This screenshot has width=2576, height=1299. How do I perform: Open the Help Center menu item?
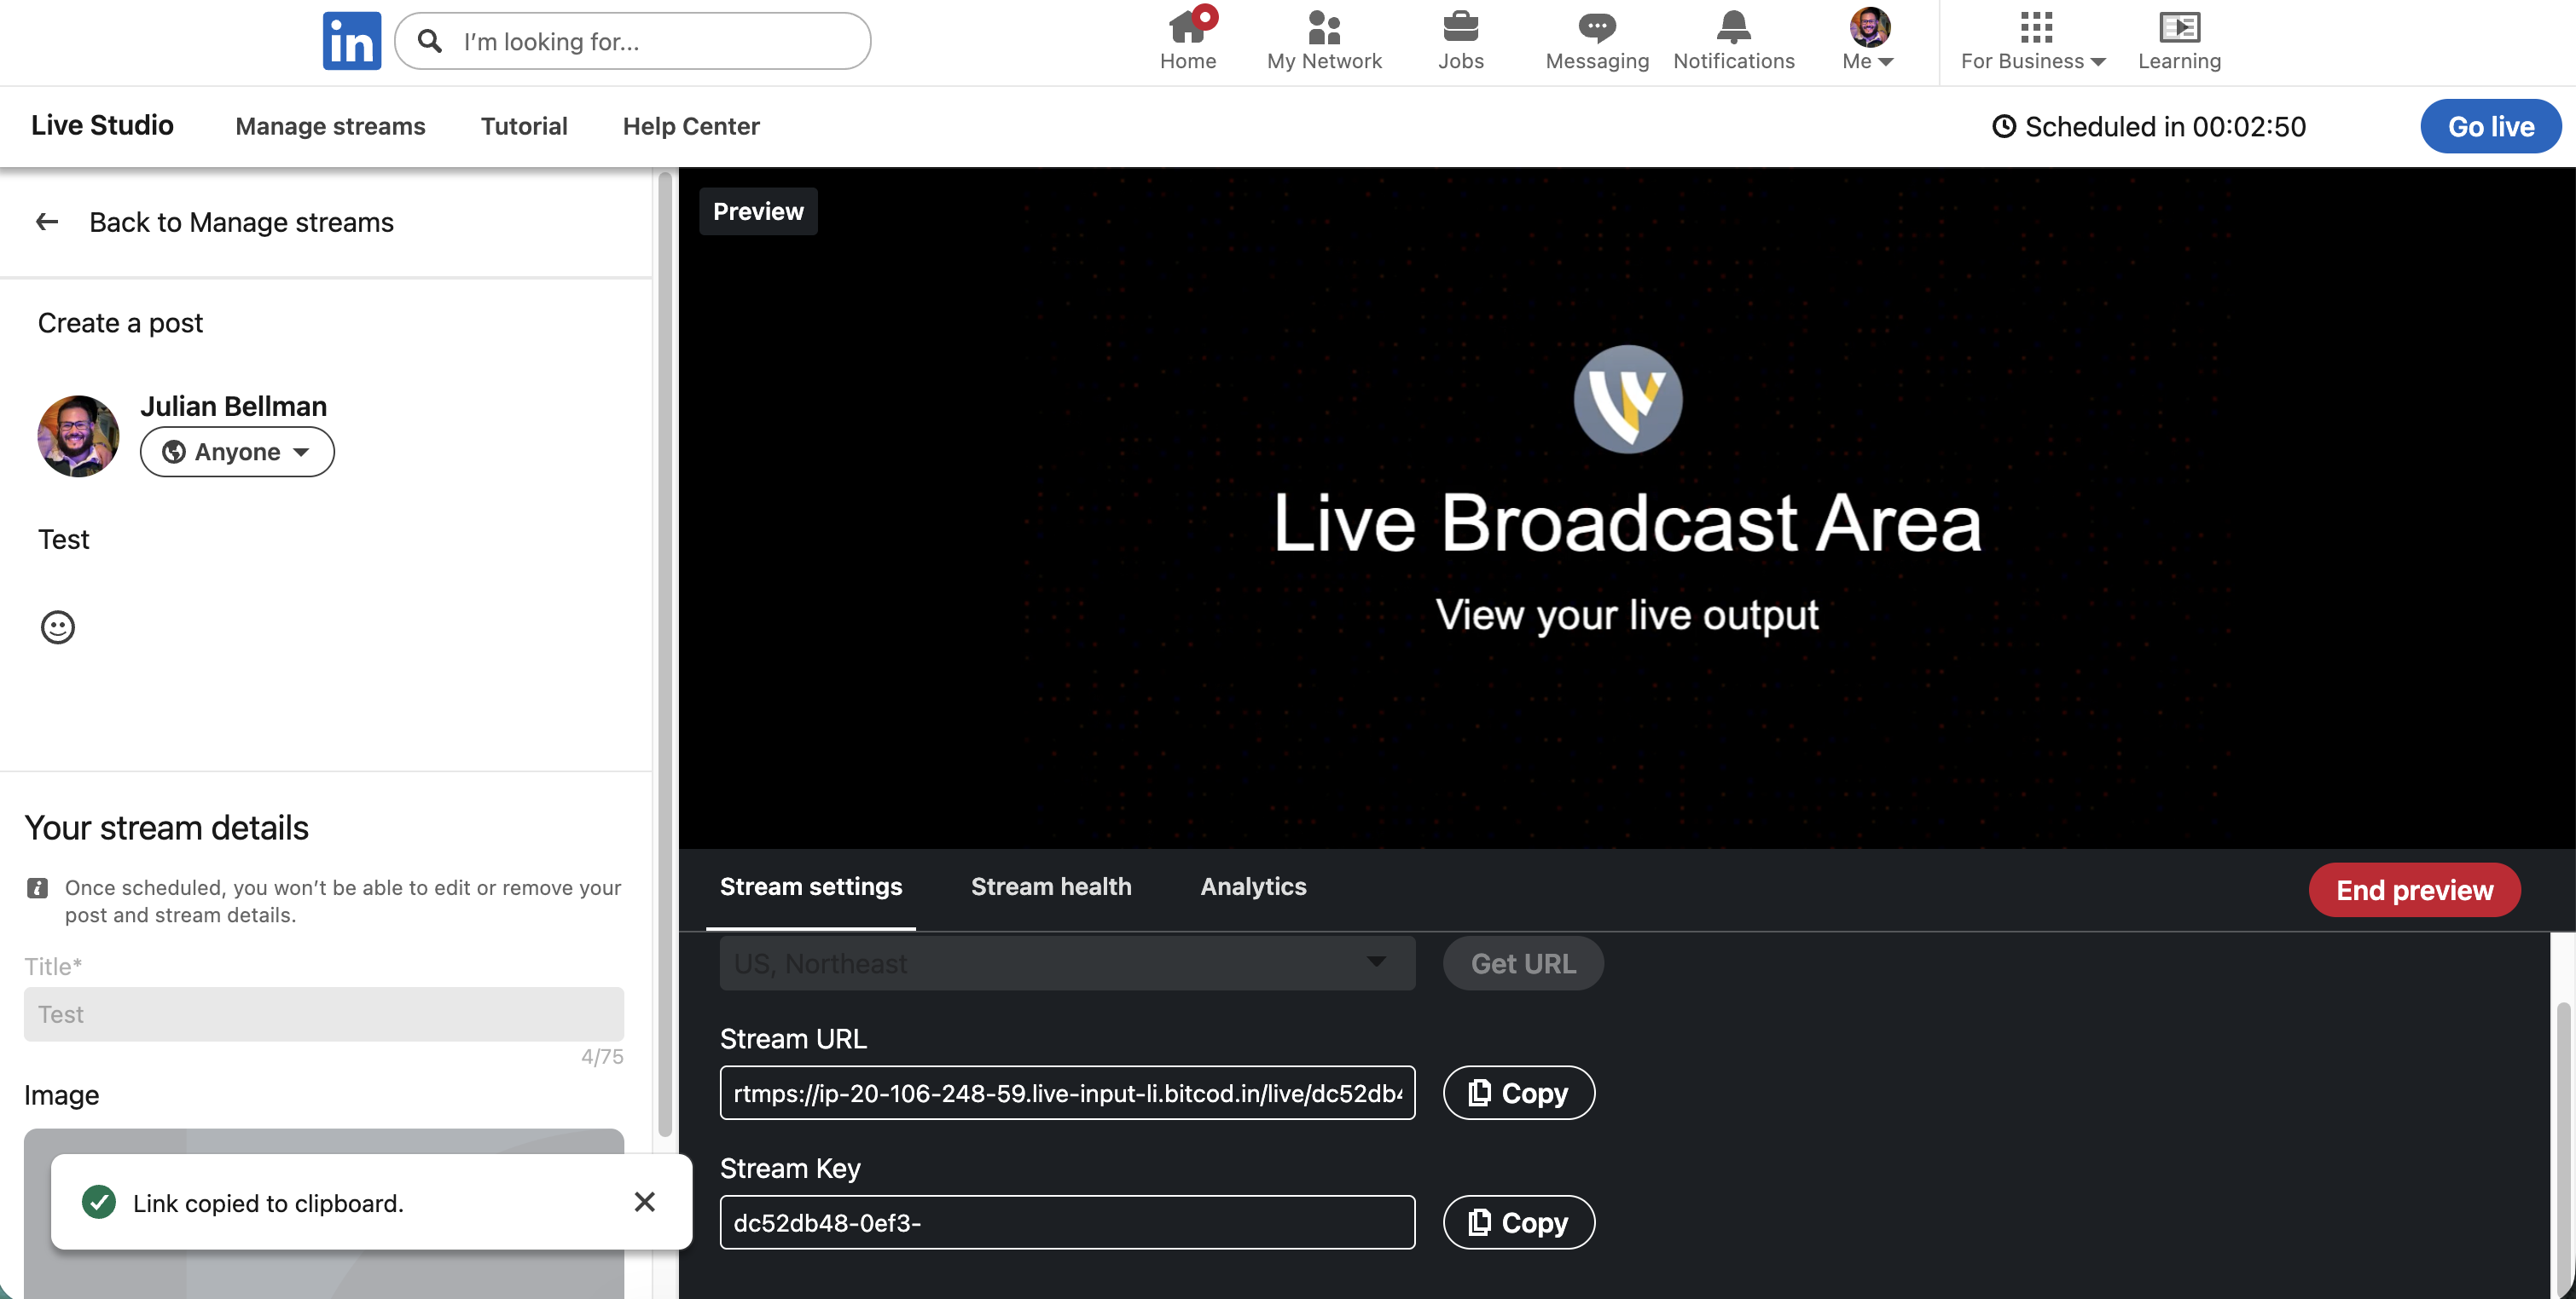691,126
